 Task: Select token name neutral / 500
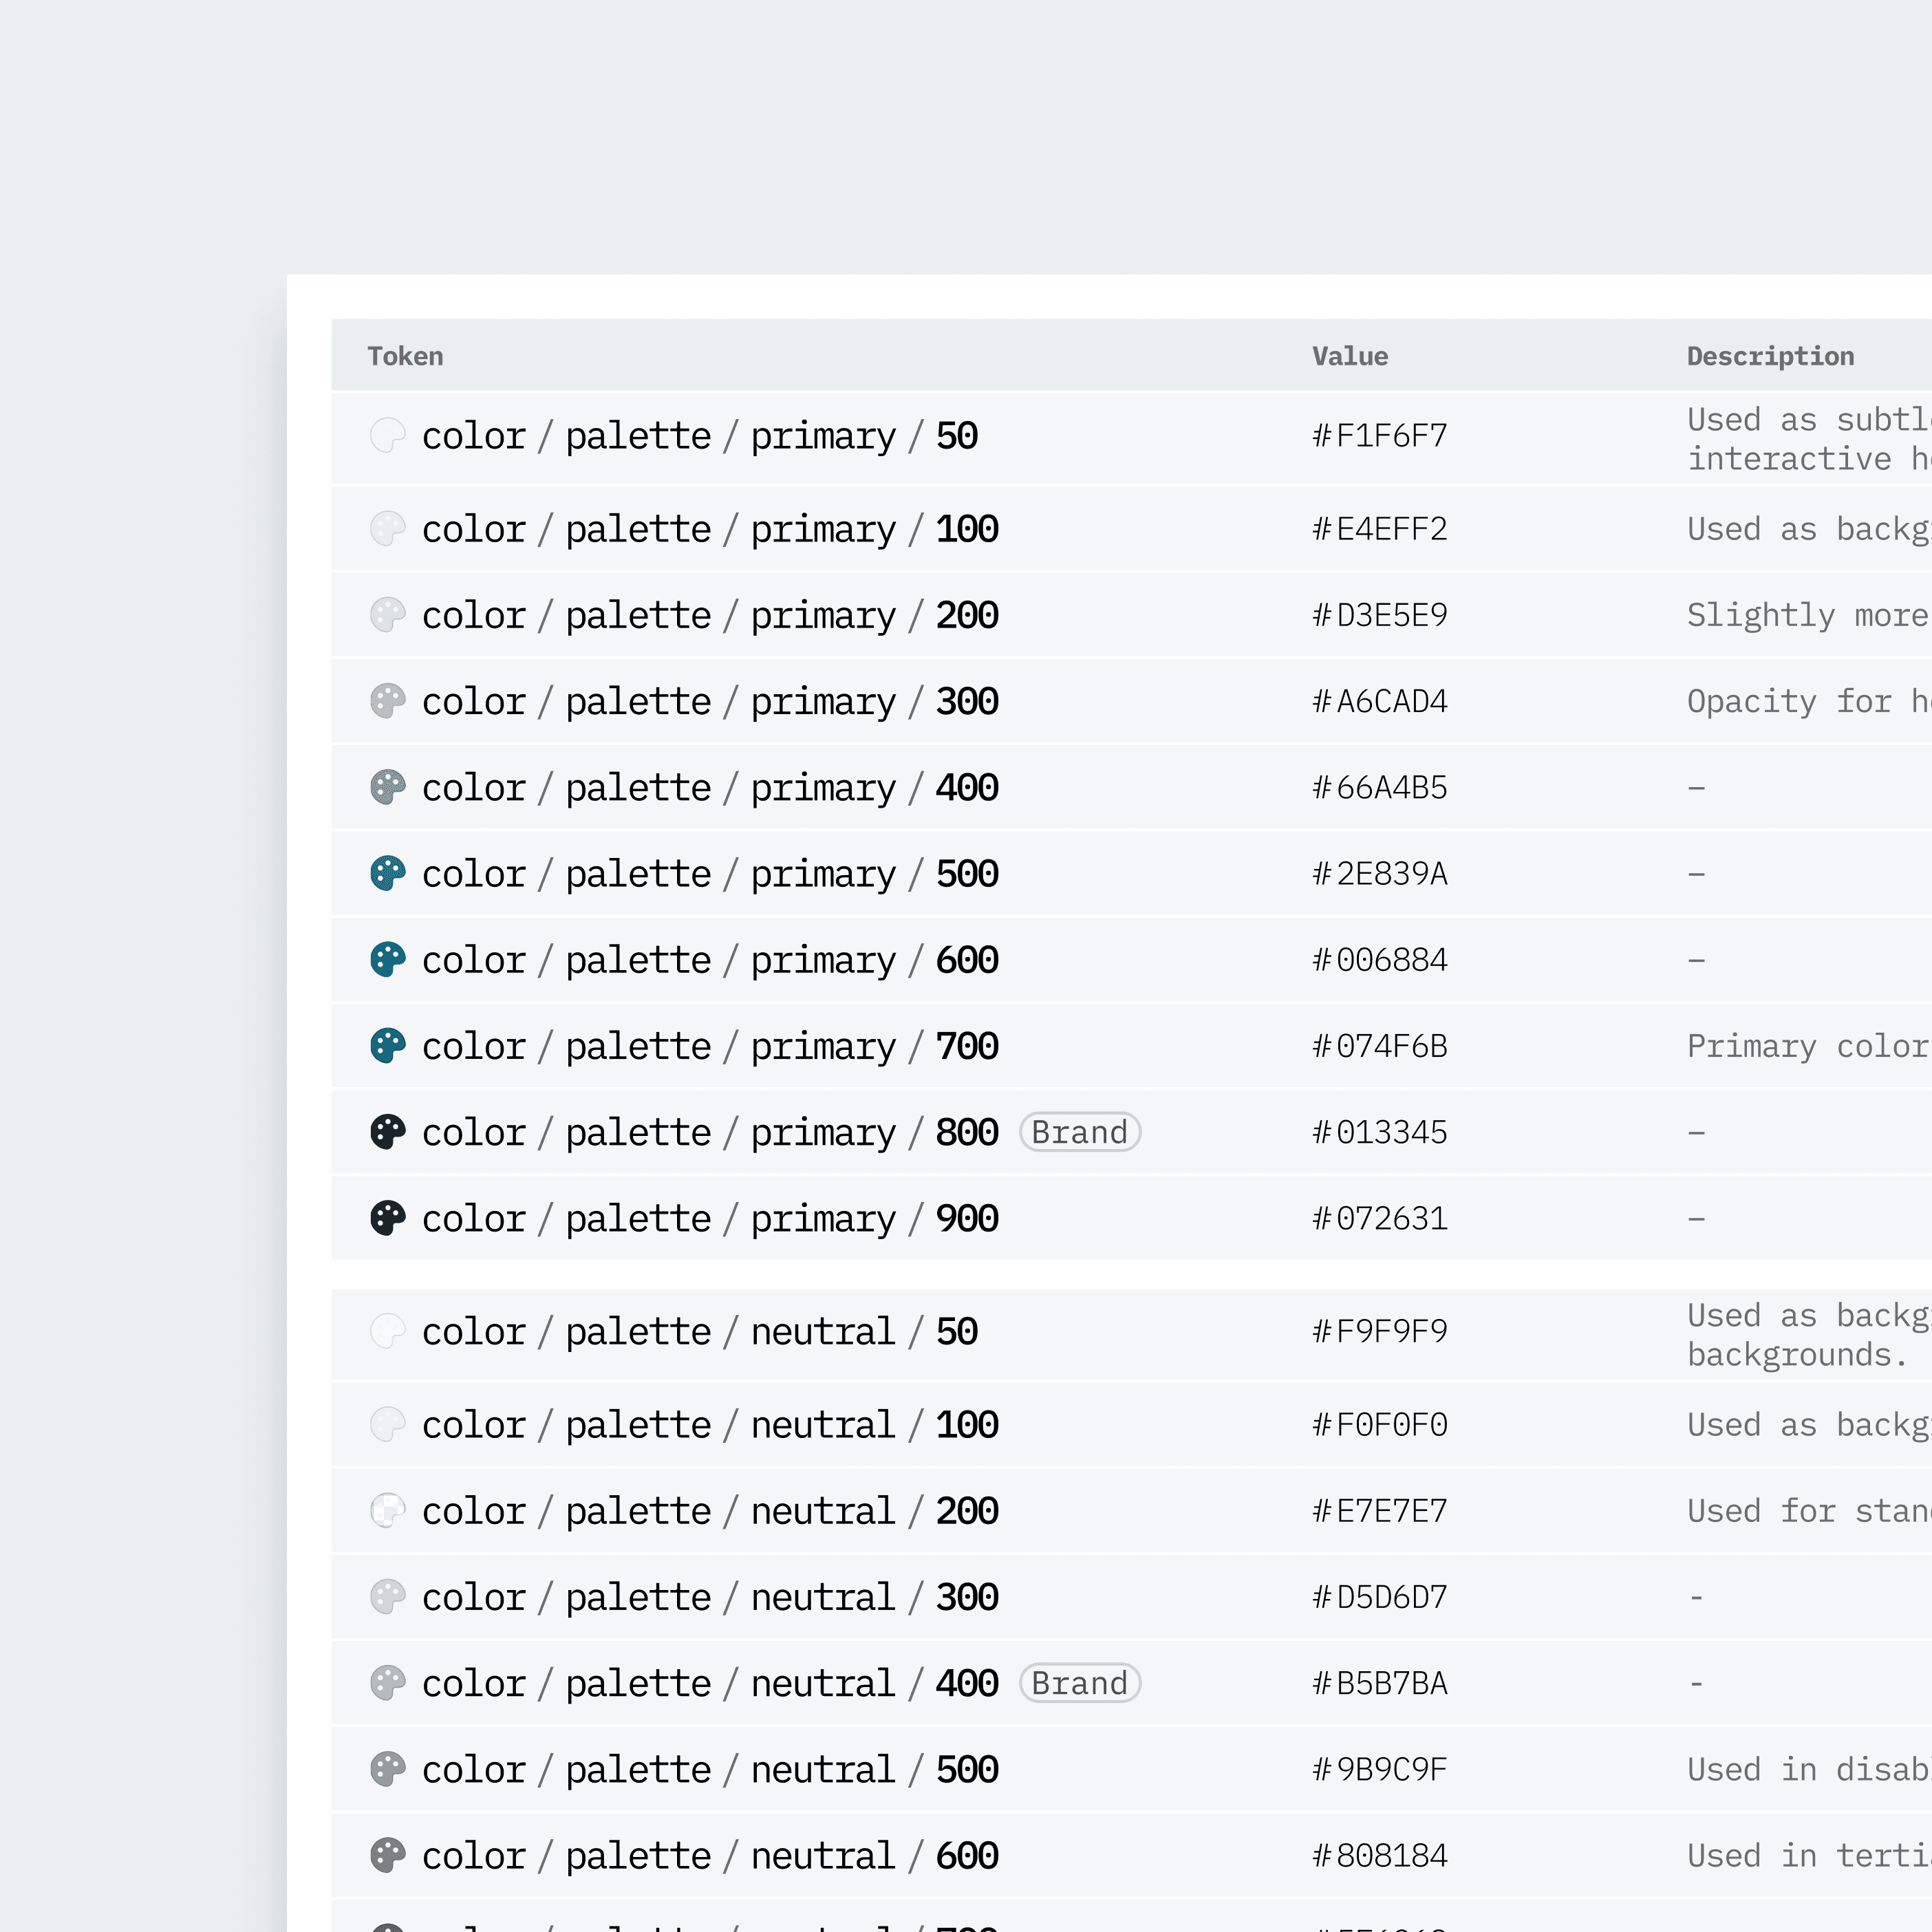click(710, 1769)
